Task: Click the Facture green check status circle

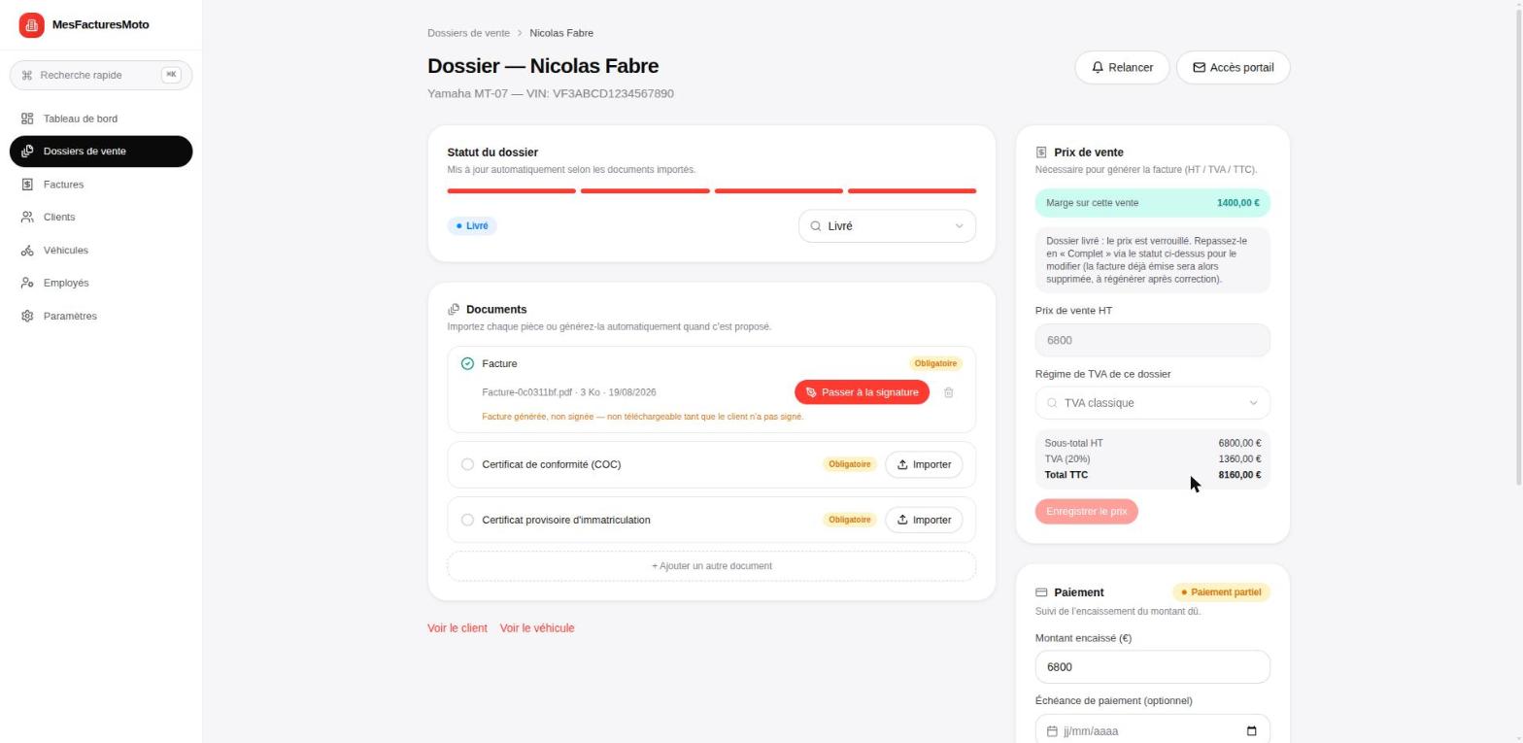Action: pyautogui.click(x=467, y=363)
